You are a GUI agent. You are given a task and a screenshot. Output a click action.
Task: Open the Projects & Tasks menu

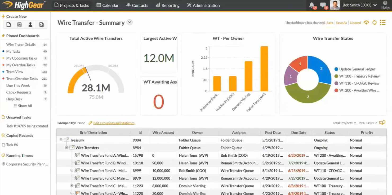tap(72, 5)
